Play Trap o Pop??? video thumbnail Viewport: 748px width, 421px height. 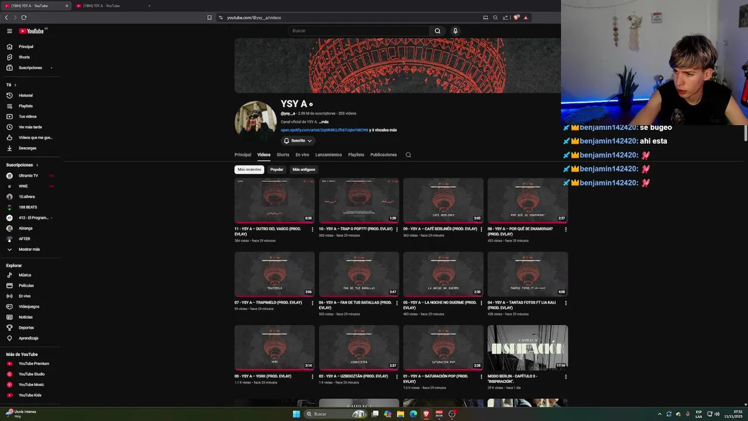(x=359, y=200)
